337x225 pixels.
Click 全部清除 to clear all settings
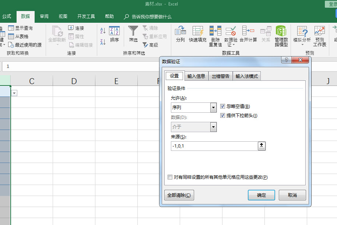pos(179,195)
